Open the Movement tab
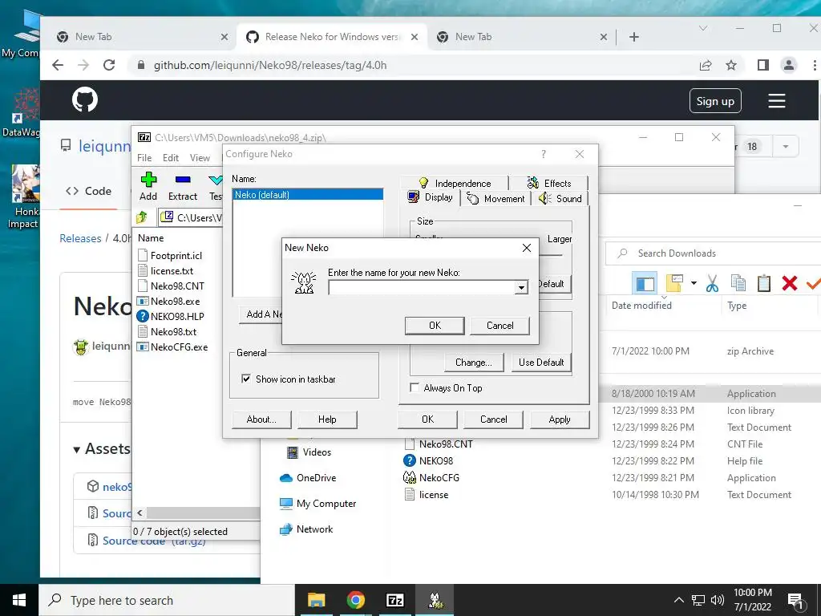 coord(495,199)
